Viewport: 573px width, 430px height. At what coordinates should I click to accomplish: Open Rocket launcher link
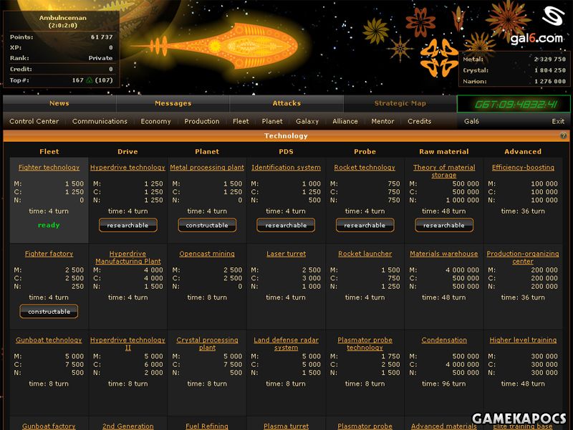coord(365,254)
